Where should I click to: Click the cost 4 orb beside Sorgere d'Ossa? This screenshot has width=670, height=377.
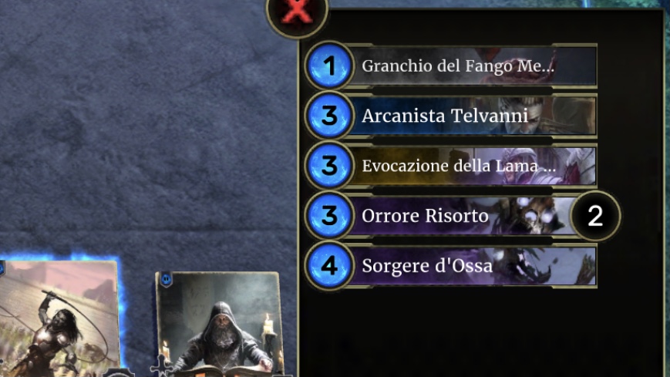(329, 265)
